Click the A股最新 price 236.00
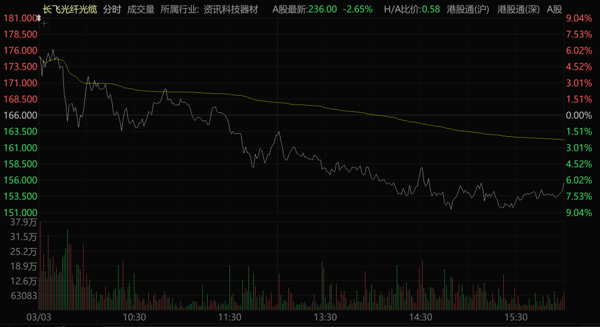 coord(323,9)
